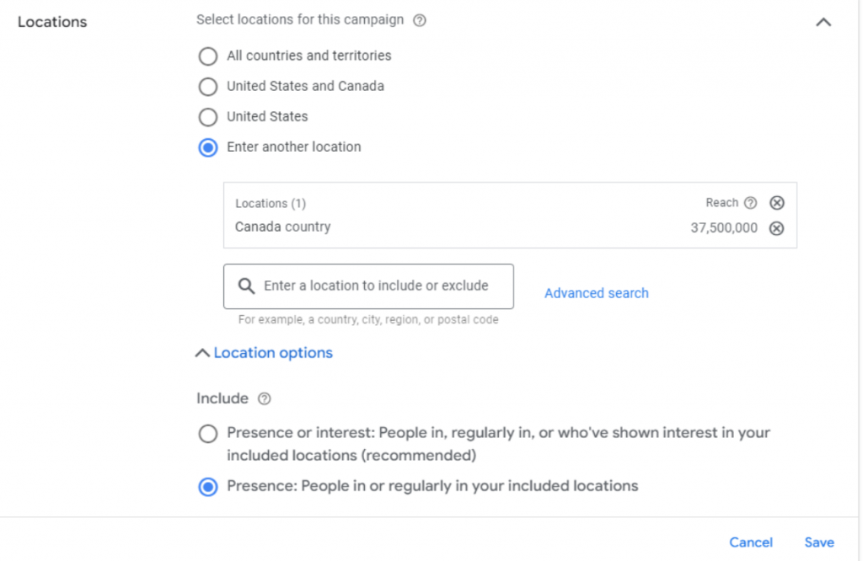This screenshot has height=561, width=863.
Task: Select 'All countries and territories' option
Action: click(x=207, y=56)
